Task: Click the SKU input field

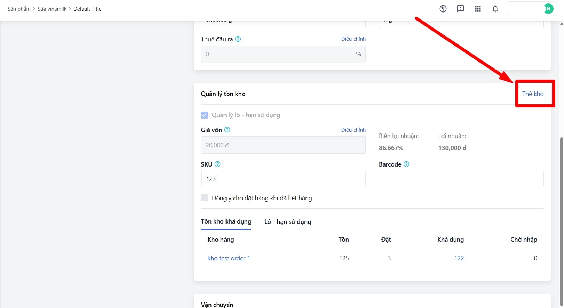Action: coord(283,179)
